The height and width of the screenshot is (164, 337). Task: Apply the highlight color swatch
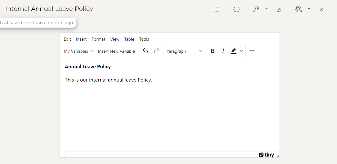coord(234,51)
